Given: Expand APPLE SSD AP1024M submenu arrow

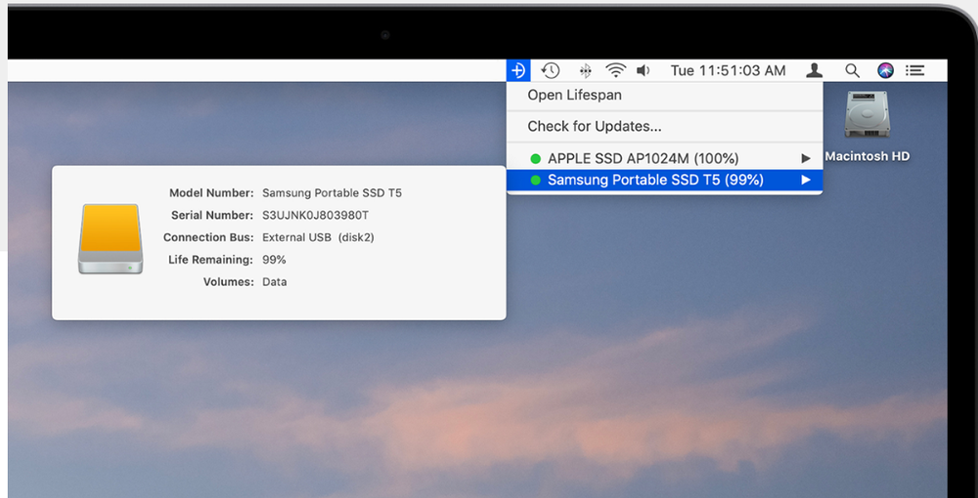Looking at the screenshot, I should coord(806,159).
